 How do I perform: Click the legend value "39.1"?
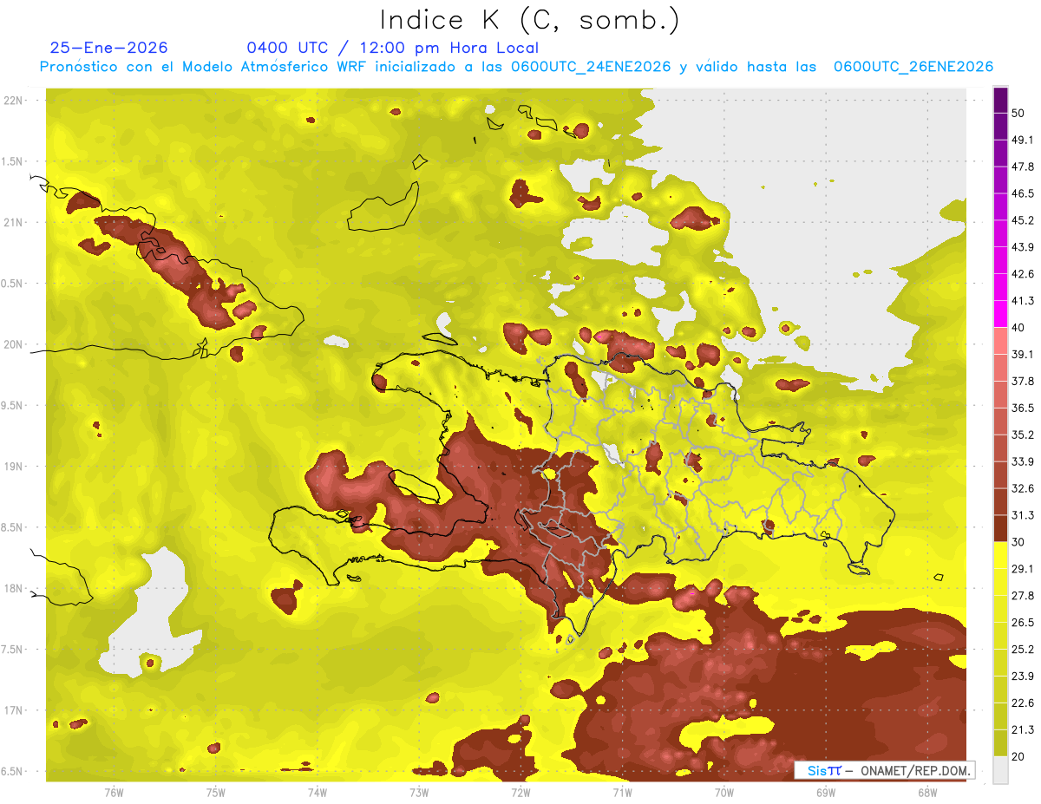point(1024,354)
